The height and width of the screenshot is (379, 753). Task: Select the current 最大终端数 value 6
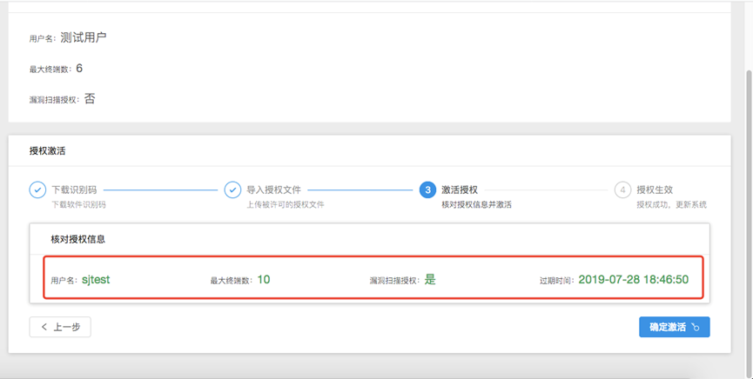click(x=79, y=69)
